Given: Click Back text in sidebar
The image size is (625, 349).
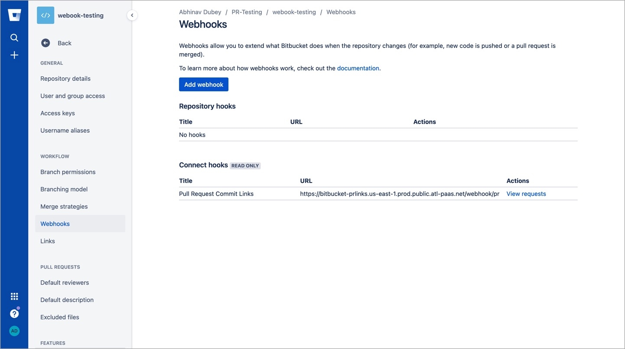Looking at the screenshot, I should tap(65, 43).
